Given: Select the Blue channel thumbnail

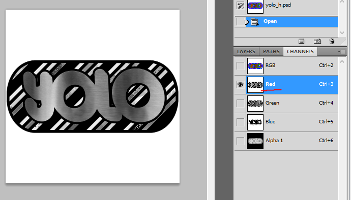Looking at the screenshot, I should coord(255,122).
